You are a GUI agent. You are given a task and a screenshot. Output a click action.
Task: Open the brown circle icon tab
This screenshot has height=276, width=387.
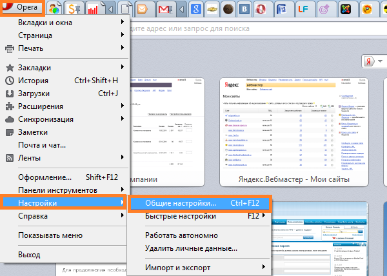coord(228,10)
